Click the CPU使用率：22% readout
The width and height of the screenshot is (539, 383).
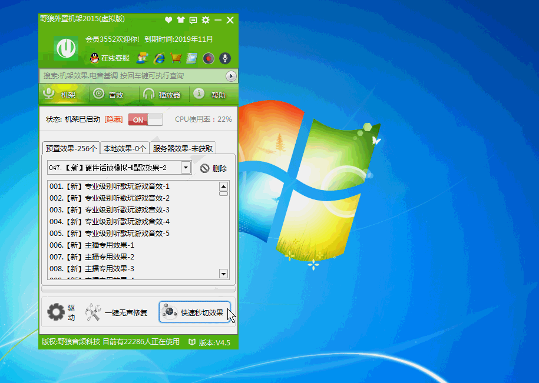click(x=203, y=119)
